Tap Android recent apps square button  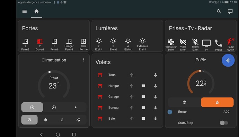pos(74,135)
